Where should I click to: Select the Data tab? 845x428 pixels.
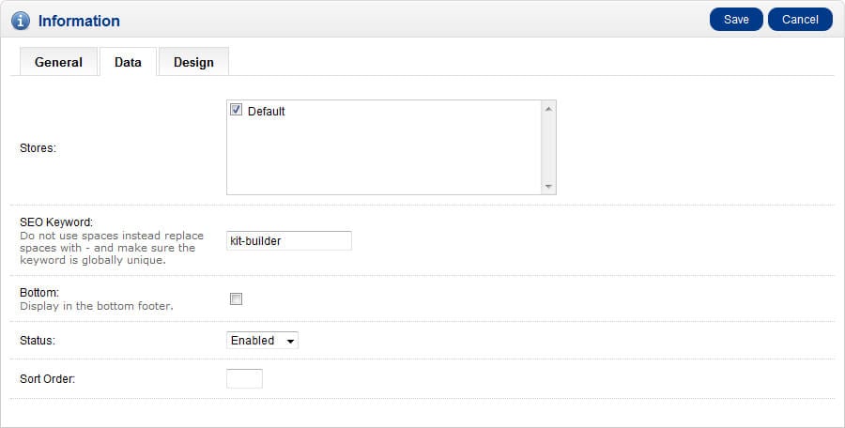[x=128, y=62]
